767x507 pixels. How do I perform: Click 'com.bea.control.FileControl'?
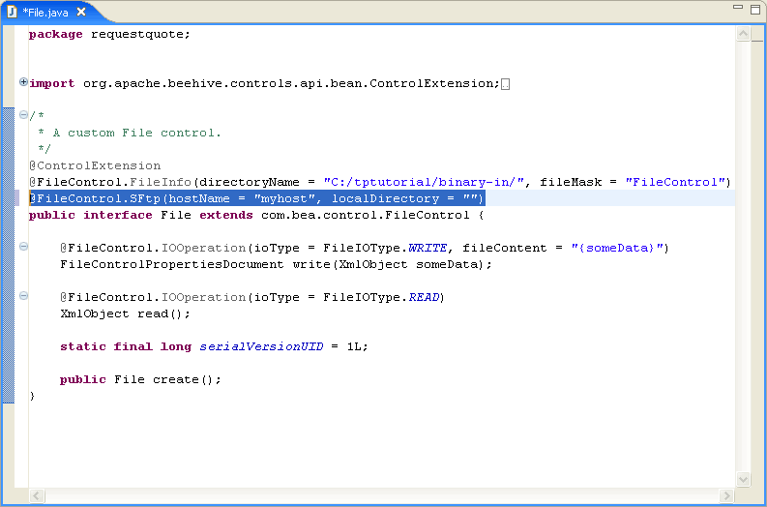(365, 216)
